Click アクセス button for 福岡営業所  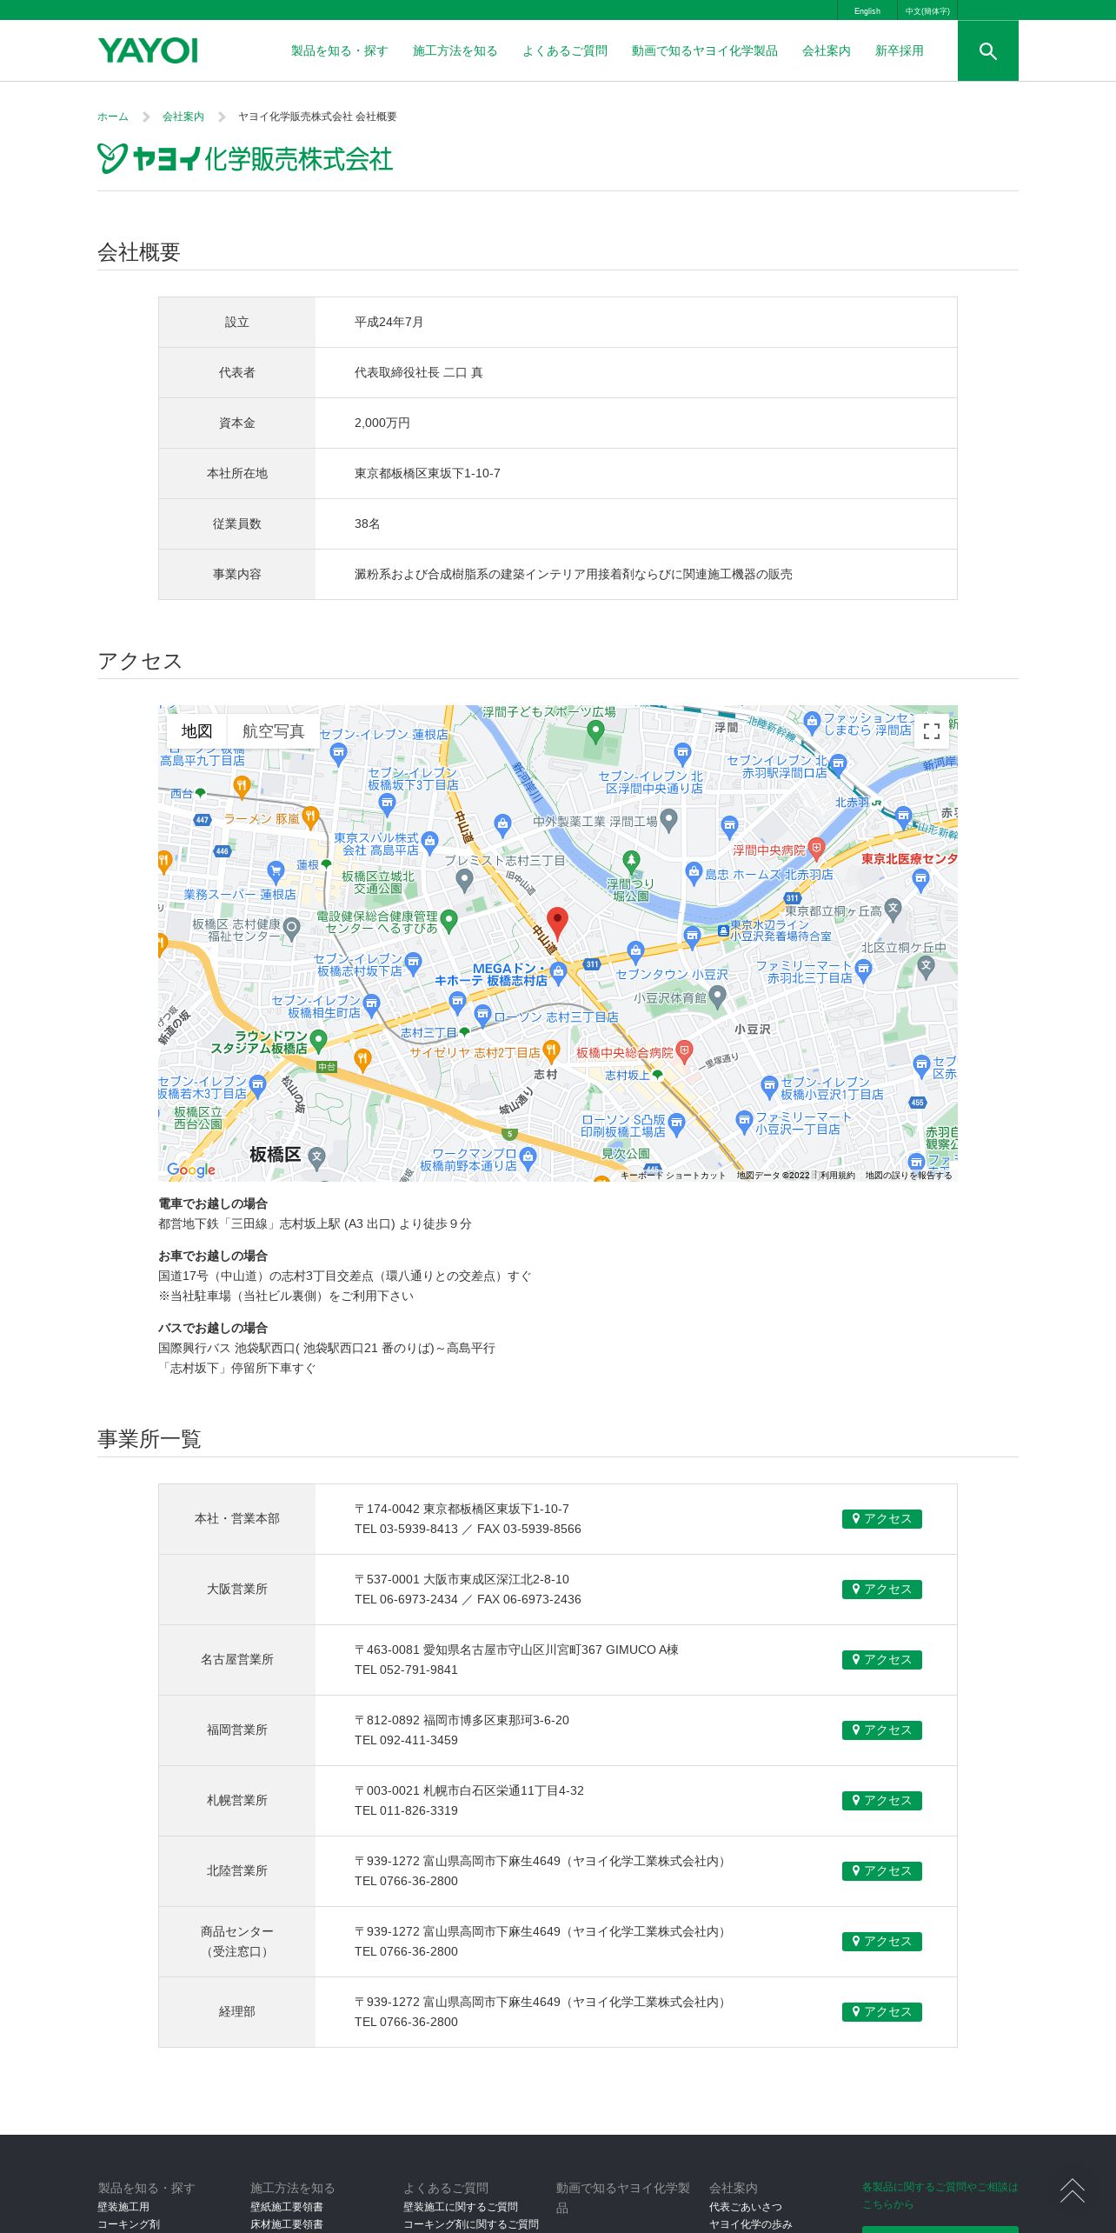click(x=881, y=1730)
